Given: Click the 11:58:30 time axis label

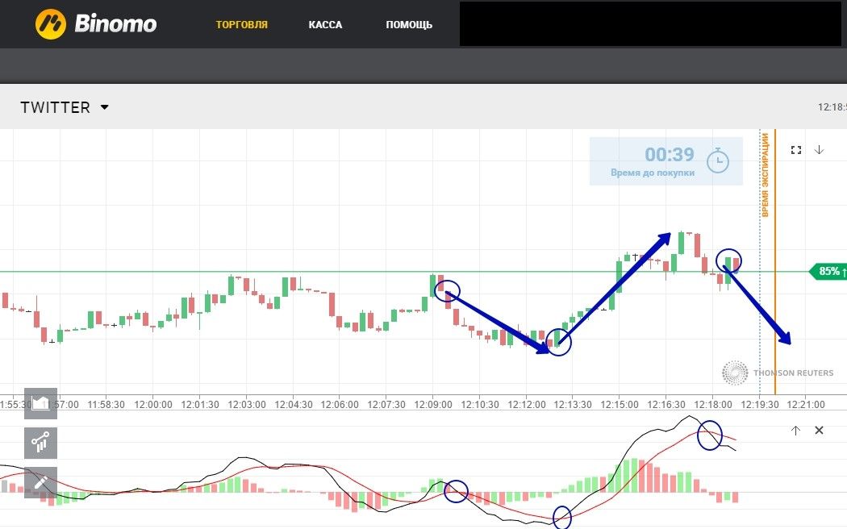Looking at the screenshot, I should coord(106,404).
